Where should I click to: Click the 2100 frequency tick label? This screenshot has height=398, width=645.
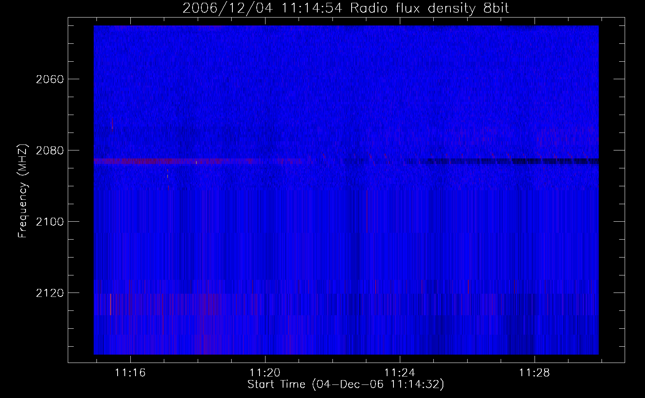click(50, 222)
